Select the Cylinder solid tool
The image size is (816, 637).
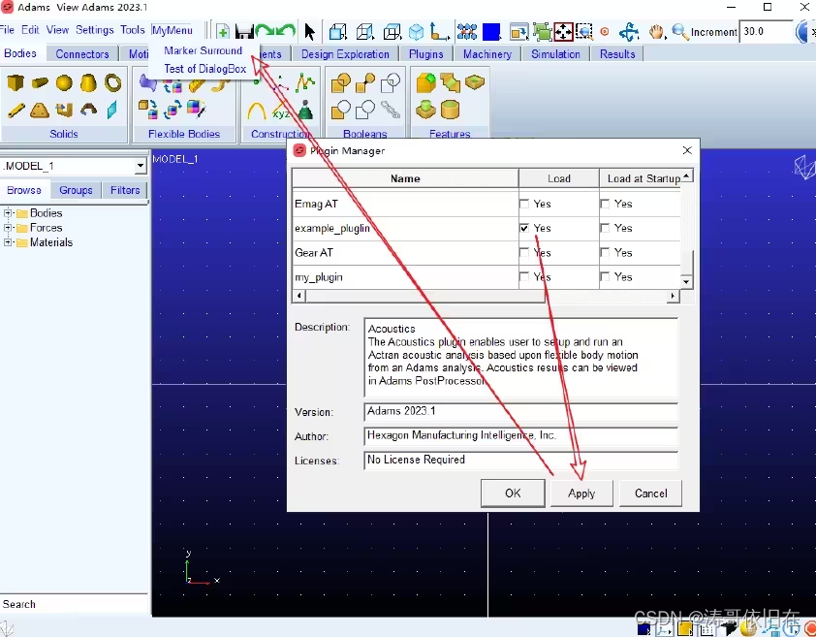coord(40,82)
